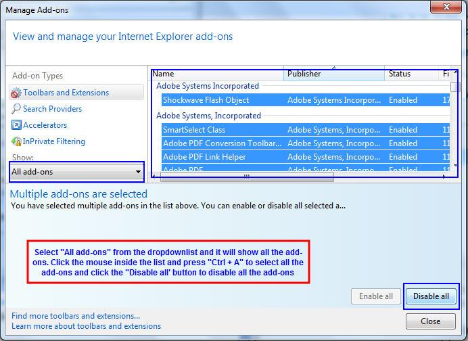Click the list's vertical scrollbar down arrow
Screen dimensions: 468x341
(455, 165)
